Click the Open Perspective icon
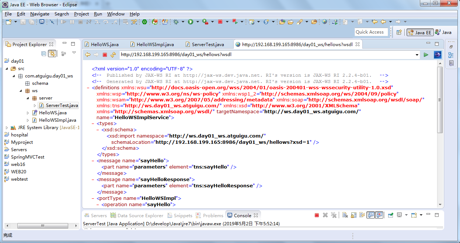This screenshot has width=460, height=243. point(399,32)
